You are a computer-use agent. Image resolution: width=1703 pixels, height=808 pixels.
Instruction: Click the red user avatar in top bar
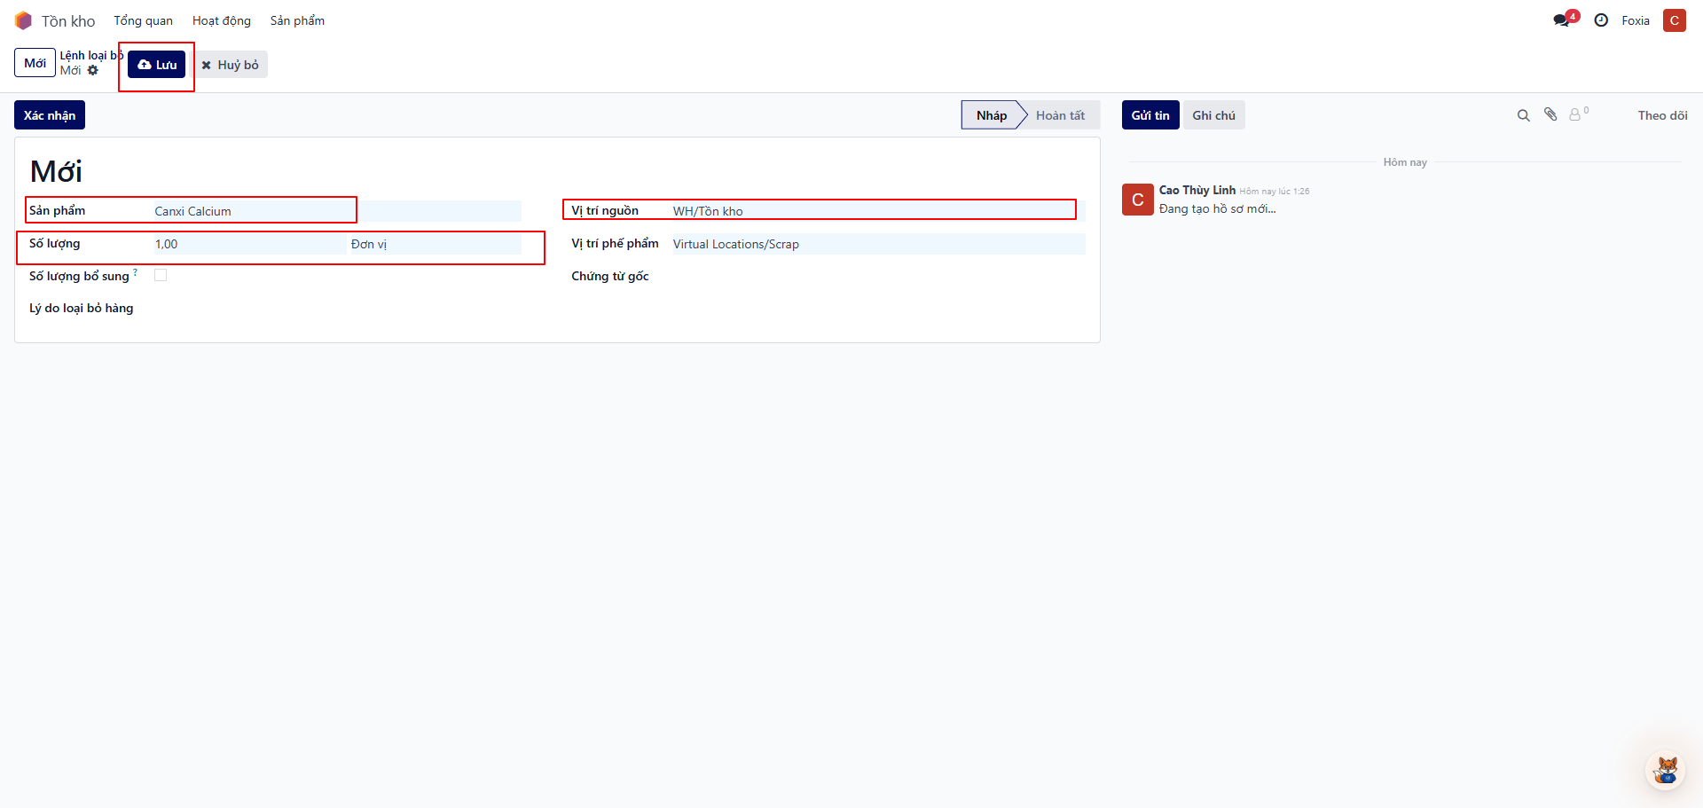click(1675, 20)
